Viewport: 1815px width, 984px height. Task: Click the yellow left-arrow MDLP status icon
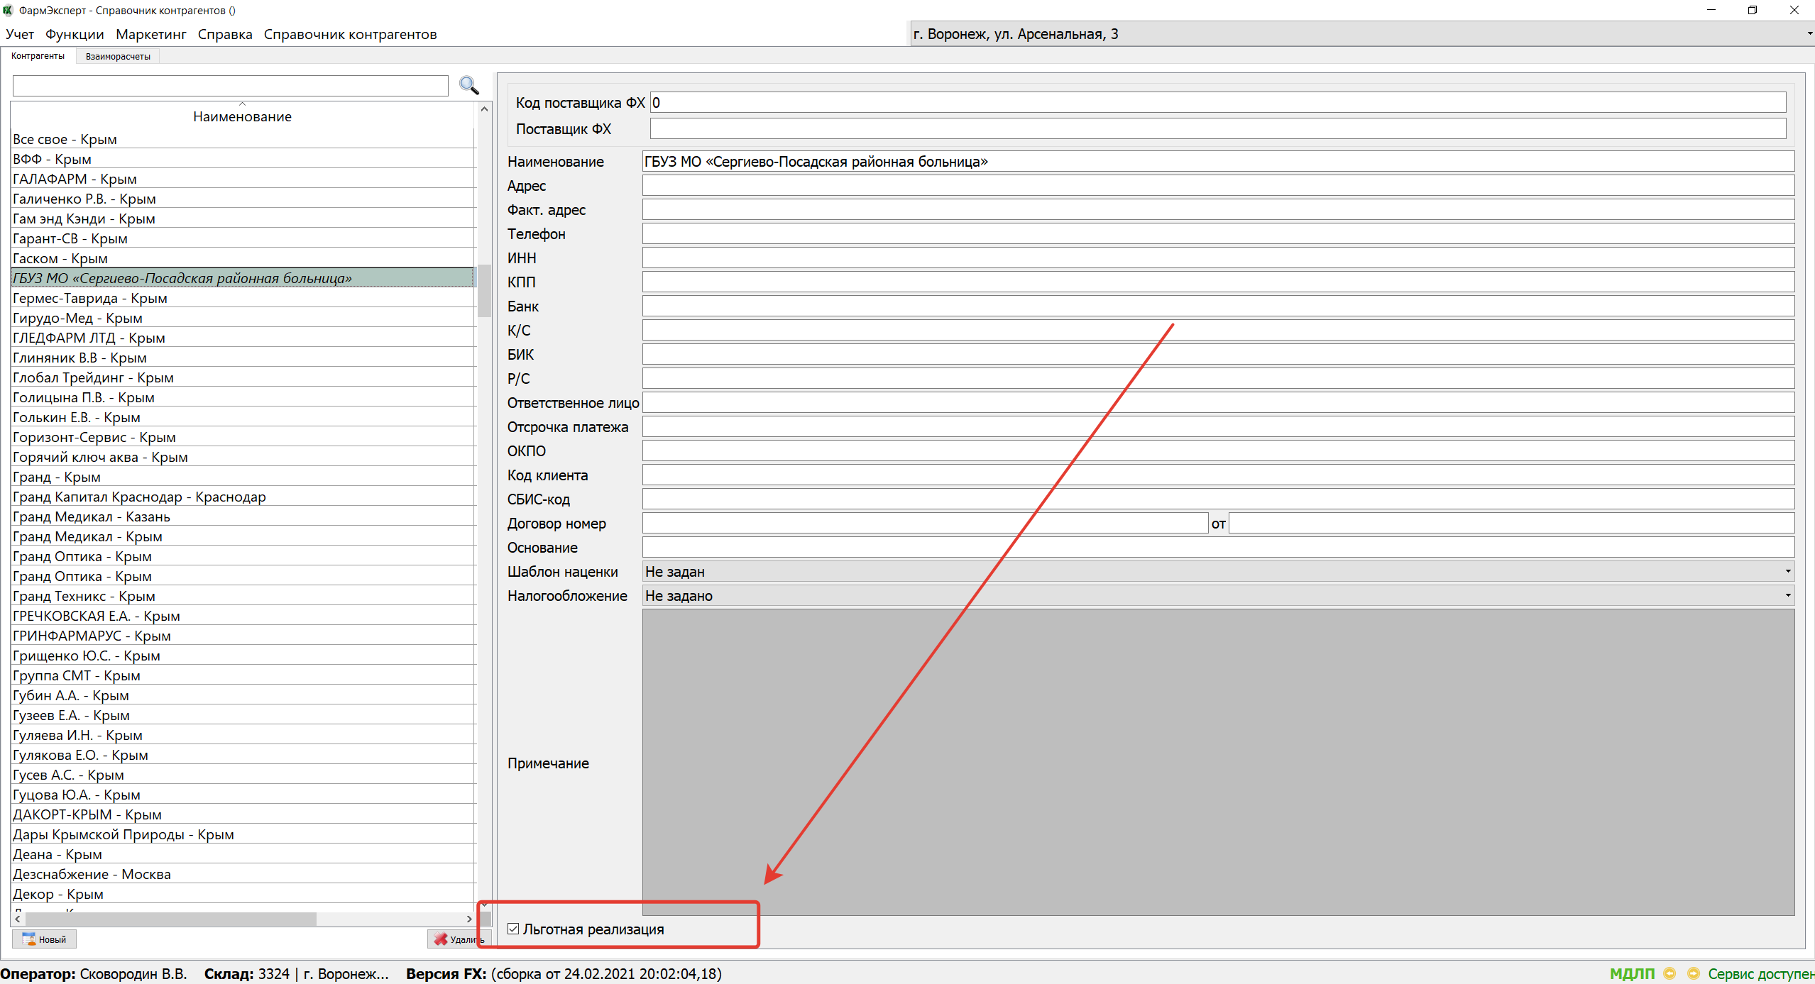[x=1669, y=973]
